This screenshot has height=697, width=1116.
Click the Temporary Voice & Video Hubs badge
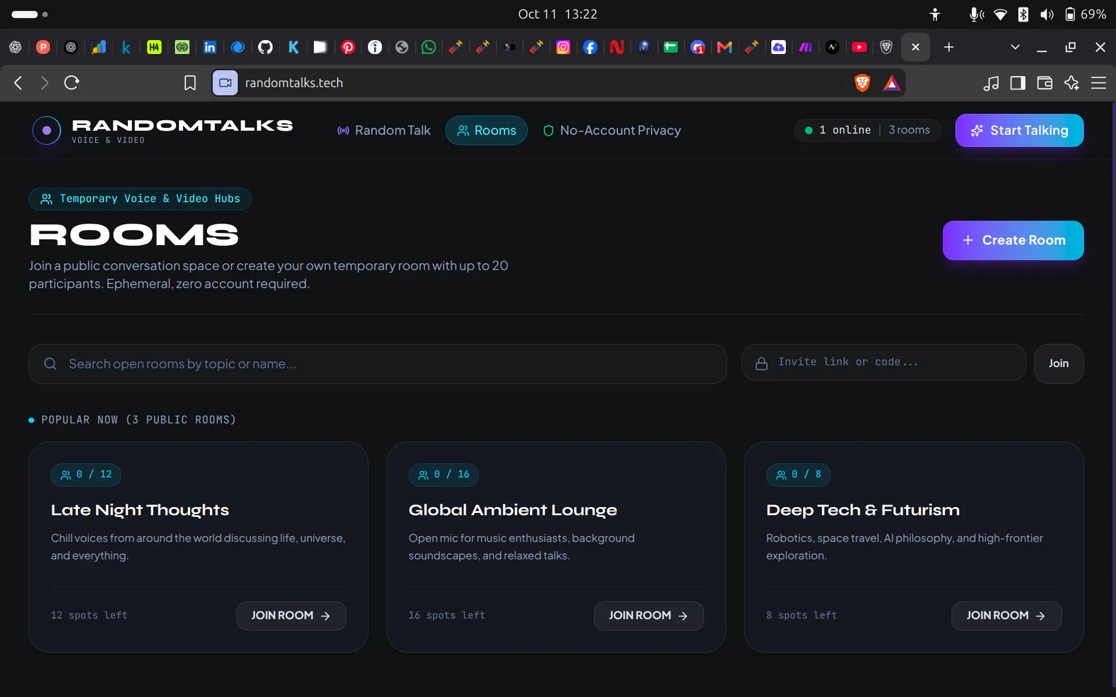[140, 199]
